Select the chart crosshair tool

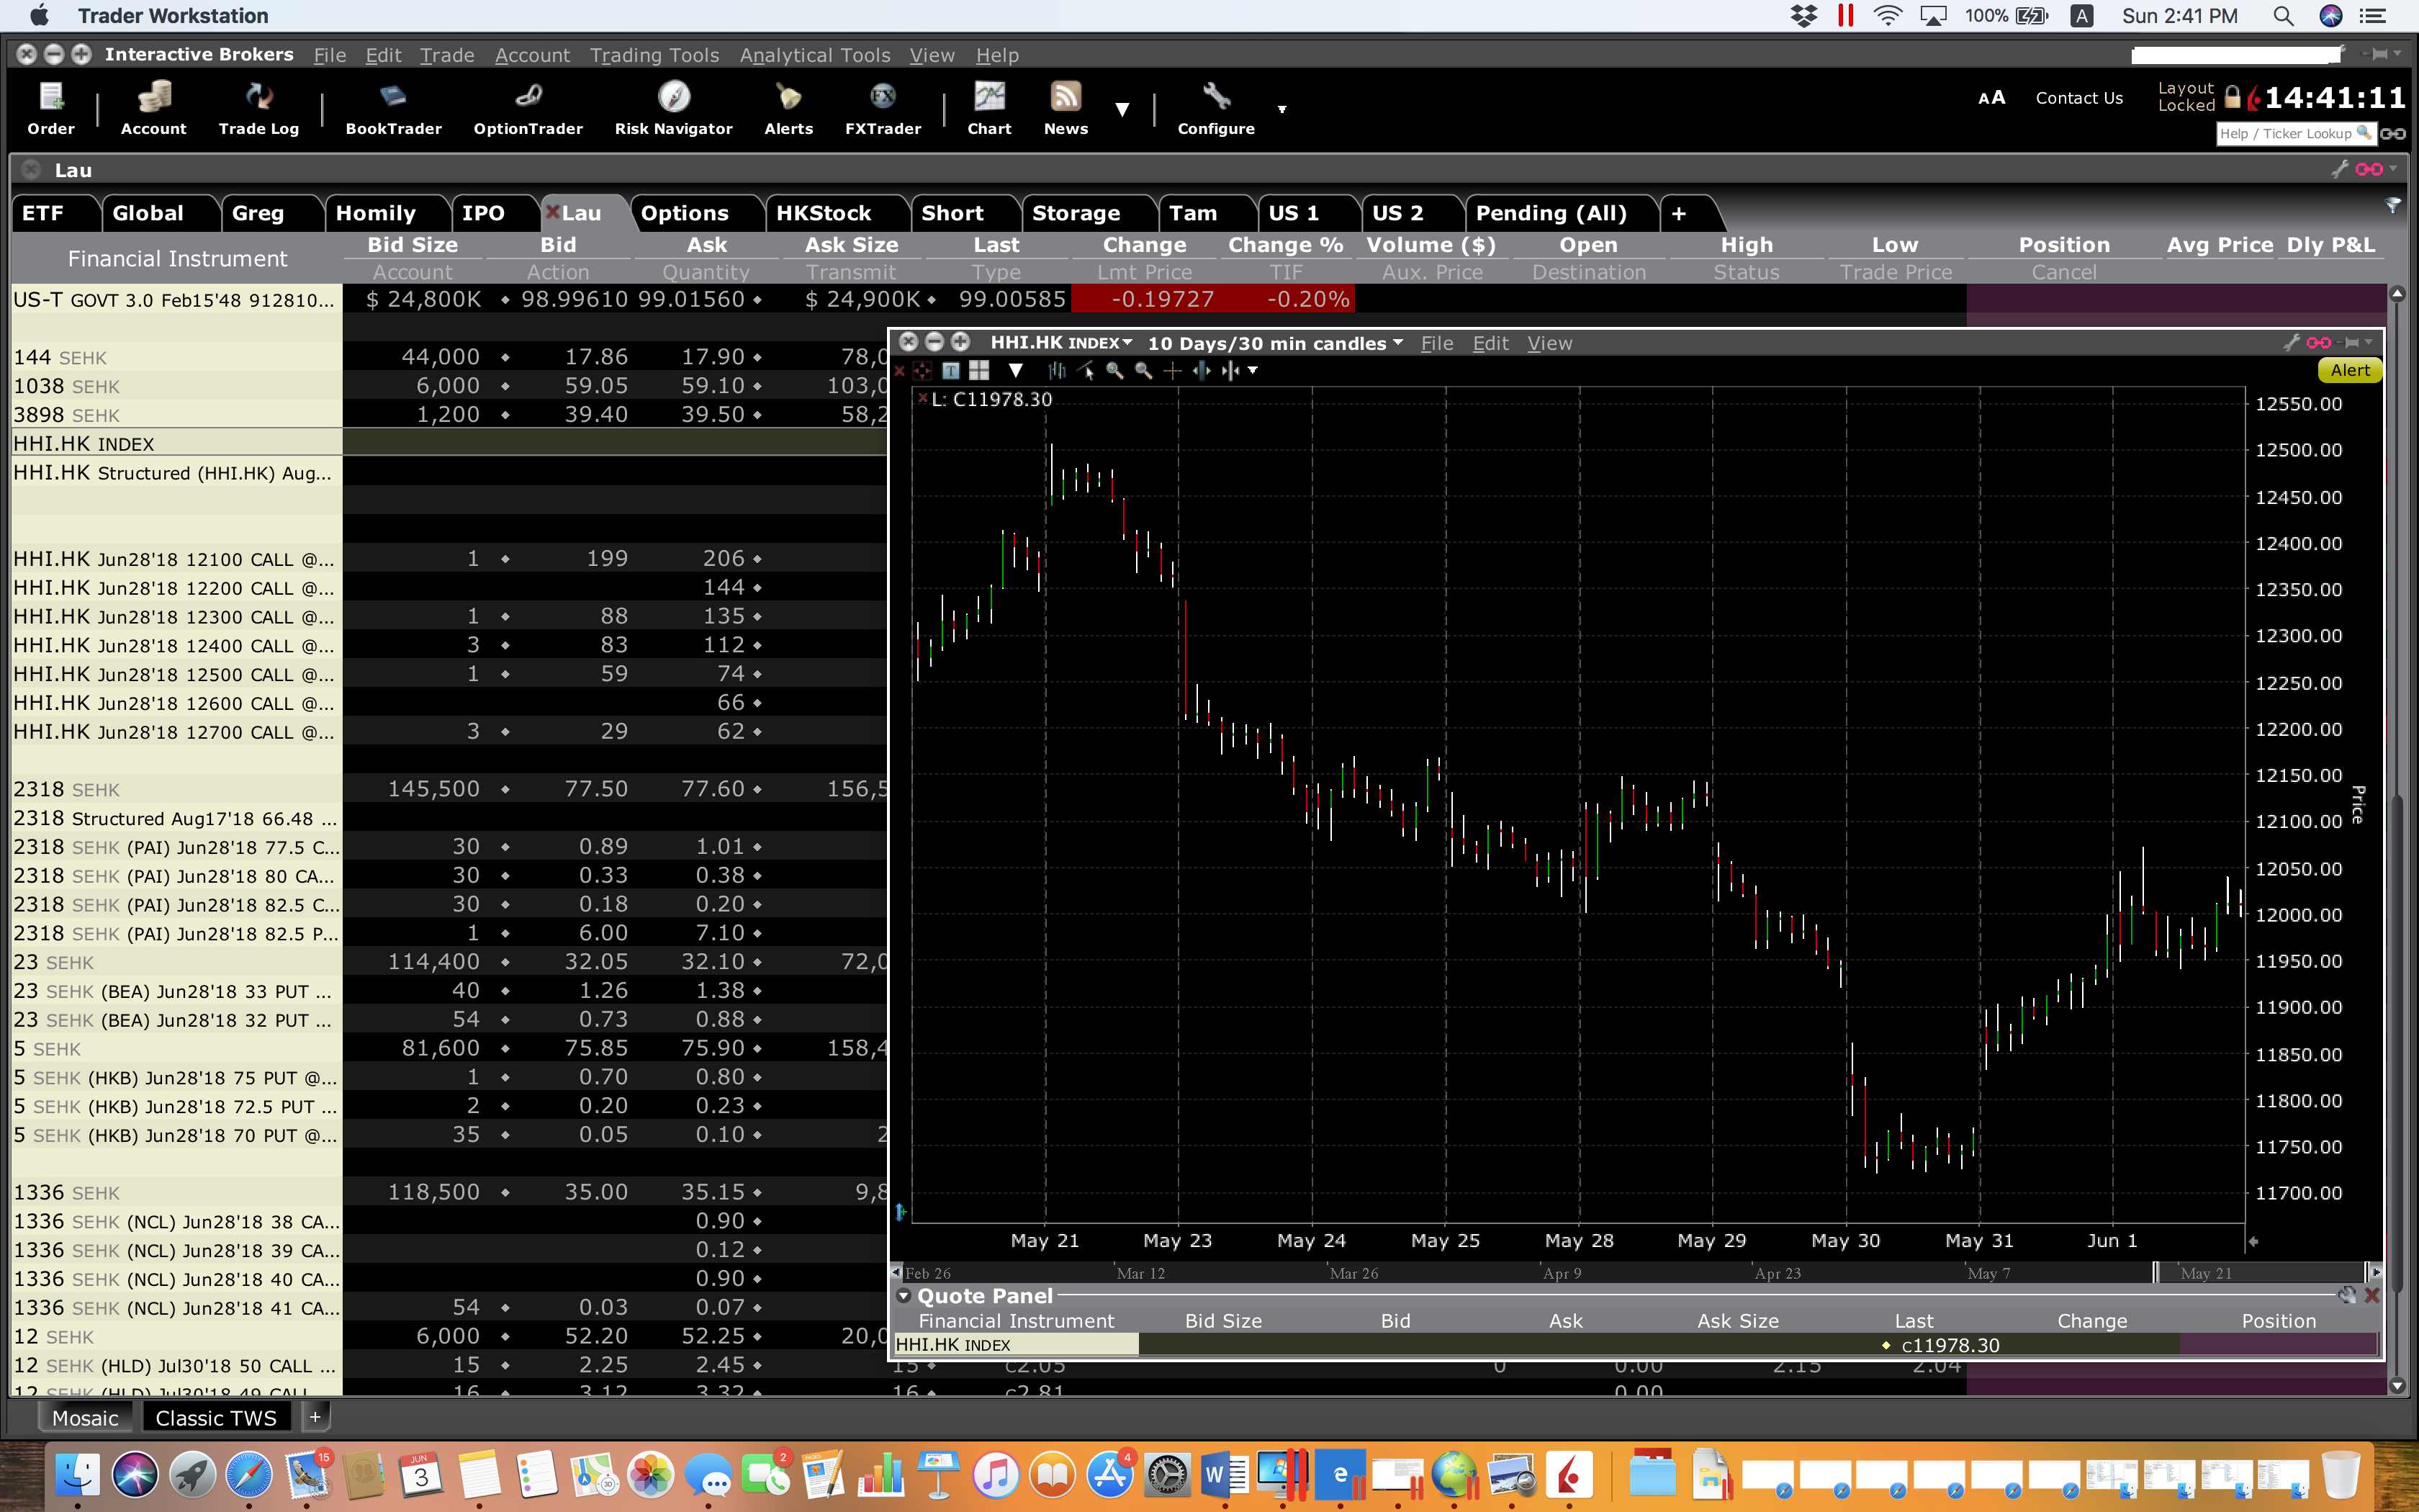coord(1173,371)
